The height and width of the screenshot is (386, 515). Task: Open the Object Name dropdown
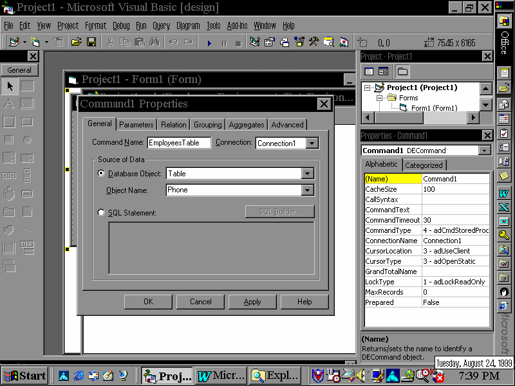pyautogui.click(x=308, y=190)
